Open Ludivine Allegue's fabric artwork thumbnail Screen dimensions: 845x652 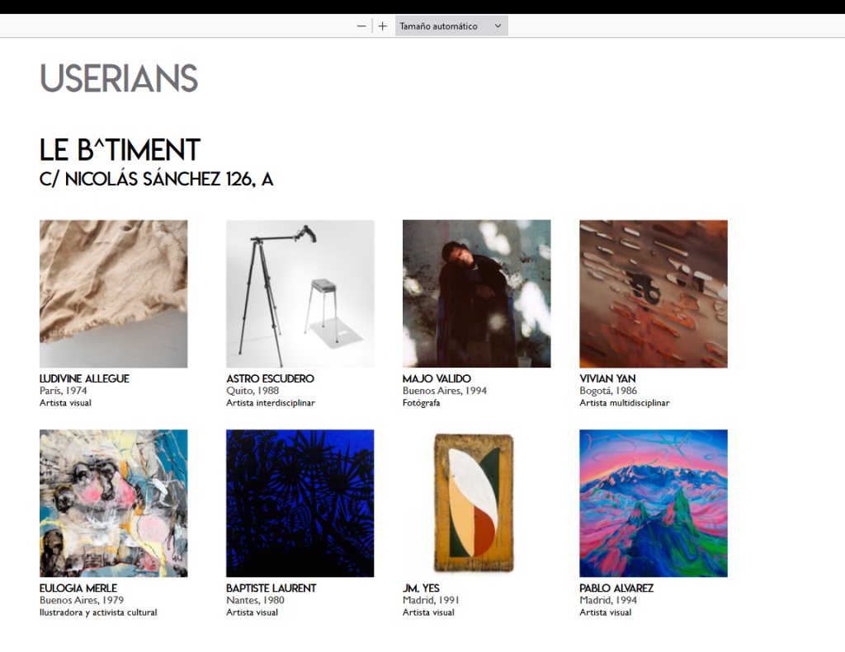tap(114, 294)
